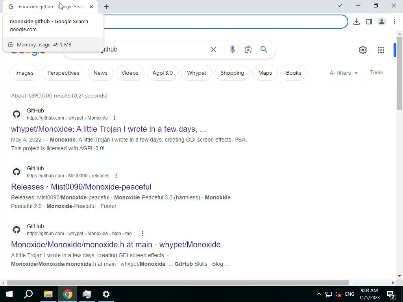Switch to Shopping results
The height and width of the screenshot is (302, 403).
click(x=232, y=73)
